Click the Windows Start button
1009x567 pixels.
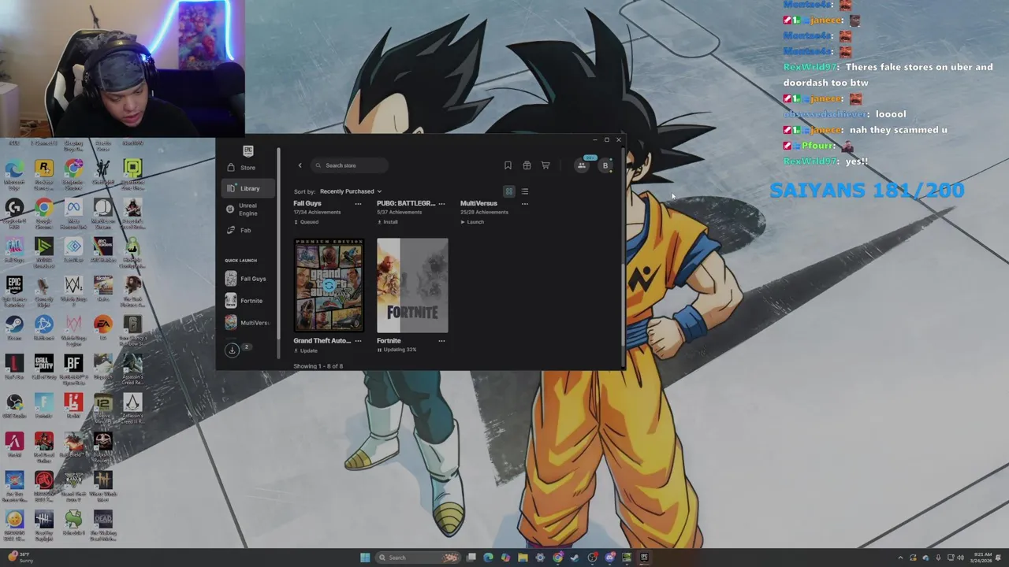click(x=364, y=558)
